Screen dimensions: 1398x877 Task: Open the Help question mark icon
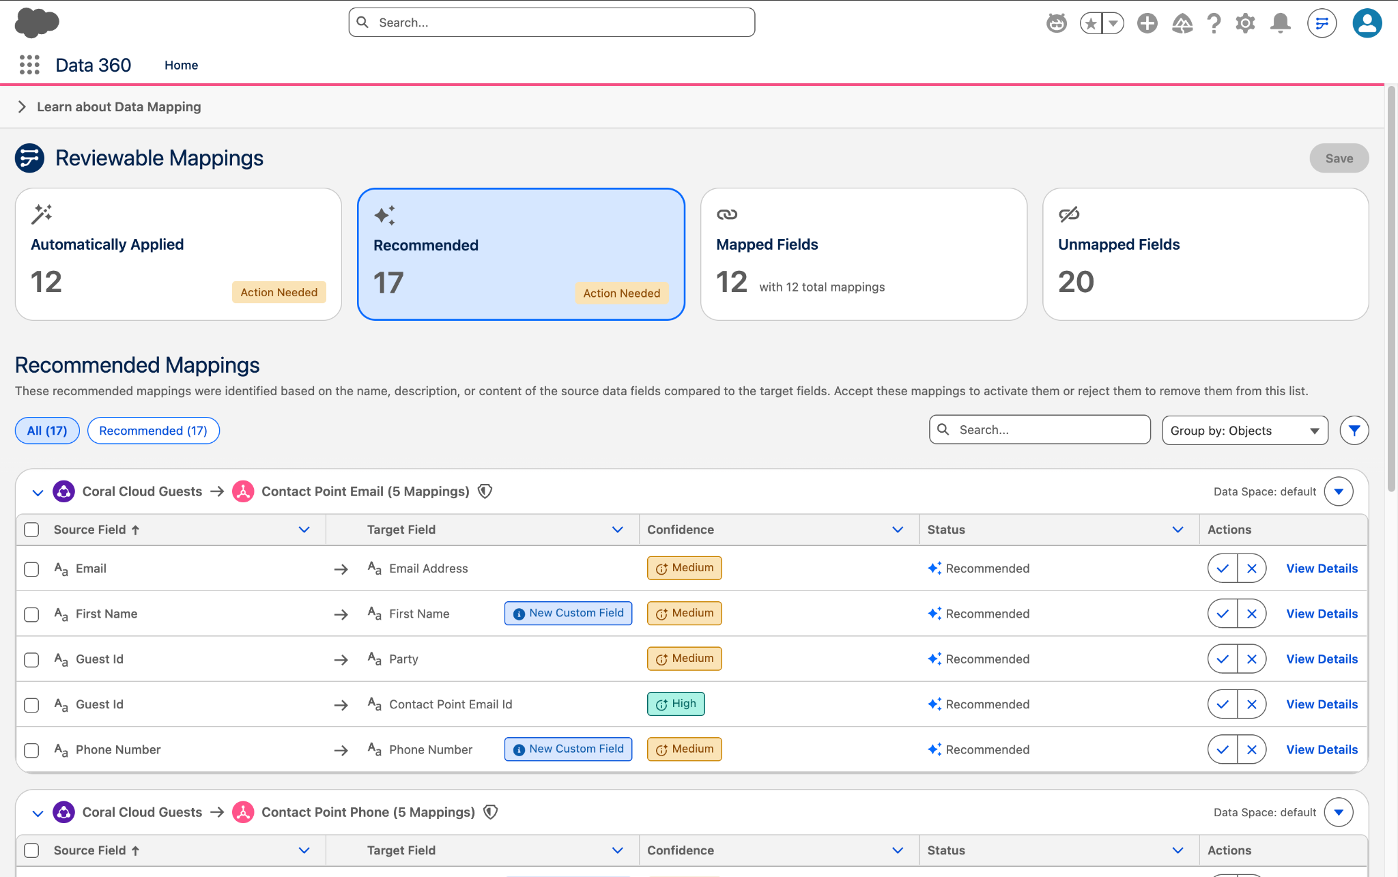pos(1214,23)
